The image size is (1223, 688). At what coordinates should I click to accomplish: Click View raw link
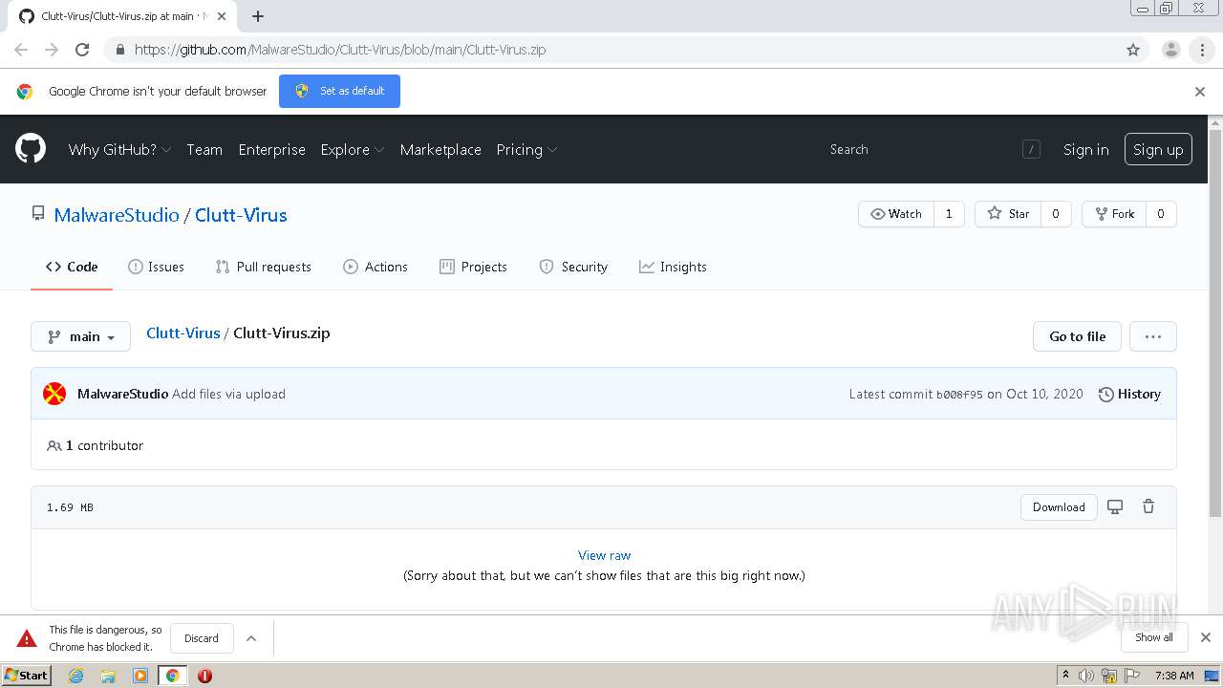(x=604, y=555)
